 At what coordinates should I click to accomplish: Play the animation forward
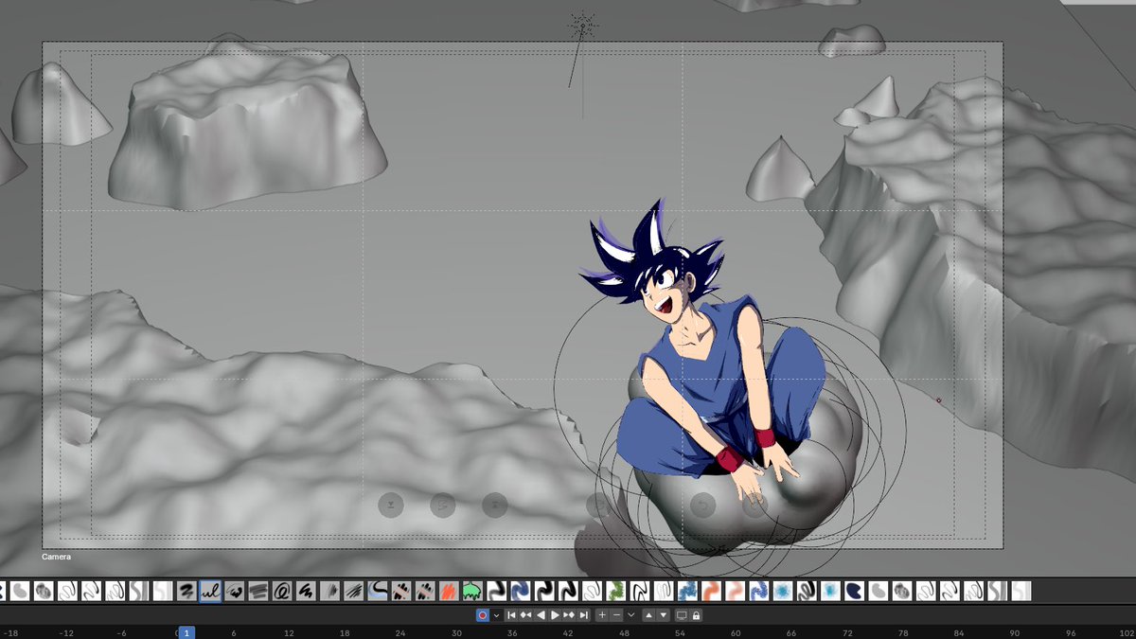tap(555, 615)
